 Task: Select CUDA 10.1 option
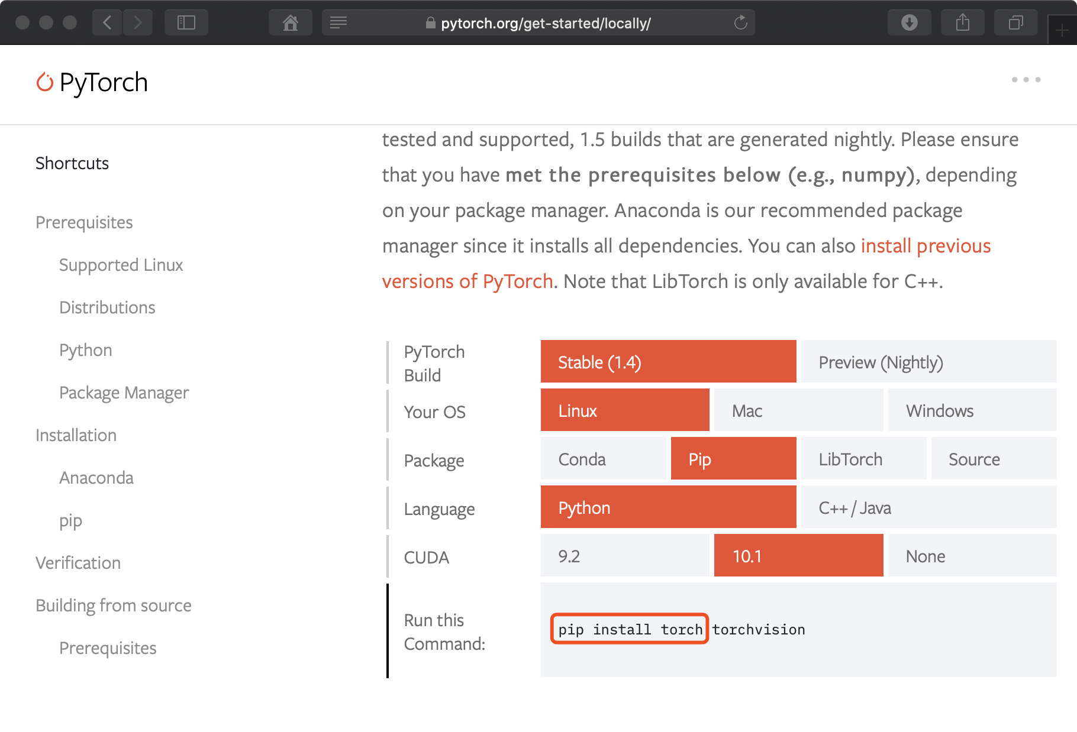[x=799, y=556]
